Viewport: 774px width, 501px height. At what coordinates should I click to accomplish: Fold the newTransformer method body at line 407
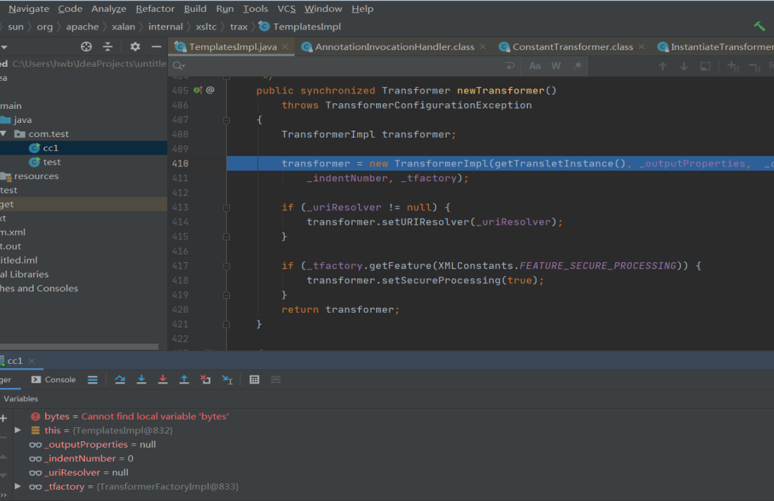click(226, 120)
